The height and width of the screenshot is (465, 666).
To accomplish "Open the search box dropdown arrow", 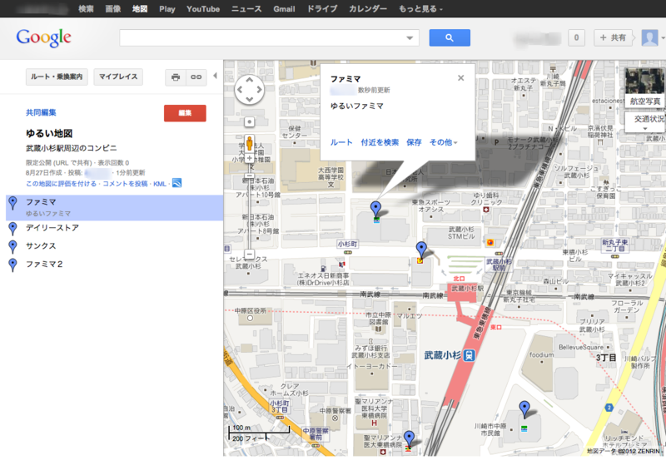I will point(410,37).
